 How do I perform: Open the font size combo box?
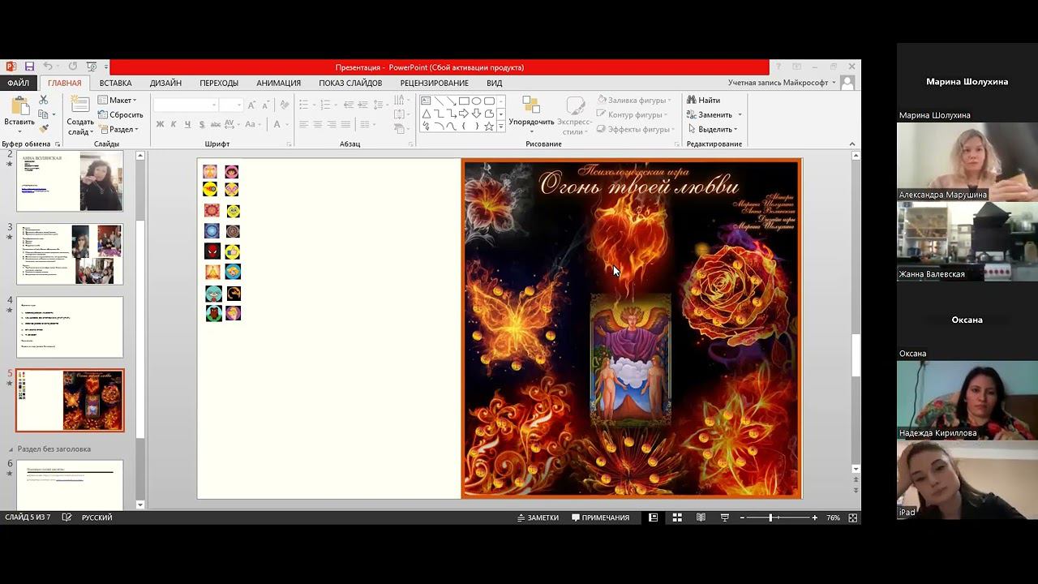[x=231, y=105]
